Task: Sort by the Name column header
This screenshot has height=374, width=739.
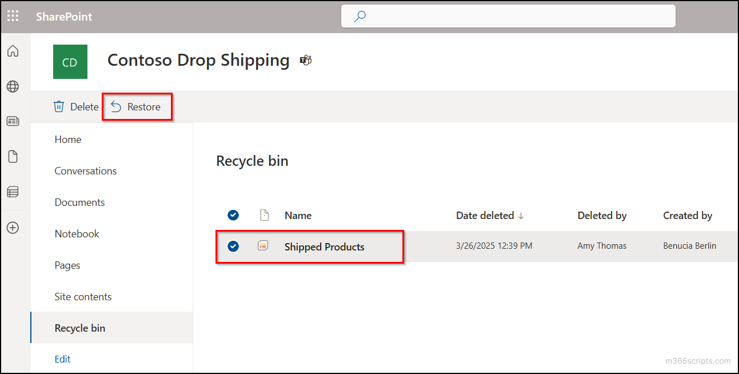Action: point(298,215)
